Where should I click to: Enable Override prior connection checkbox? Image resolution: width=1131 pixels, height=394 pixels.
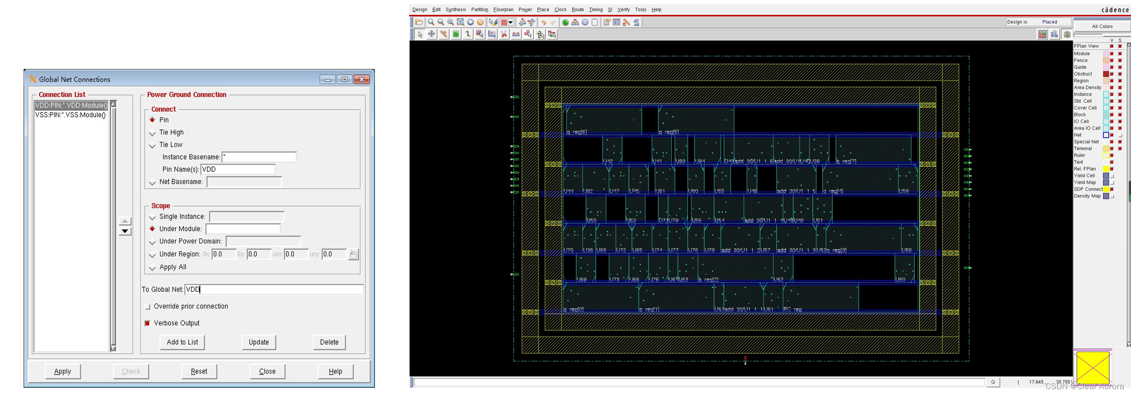click(x=148, y=307)
